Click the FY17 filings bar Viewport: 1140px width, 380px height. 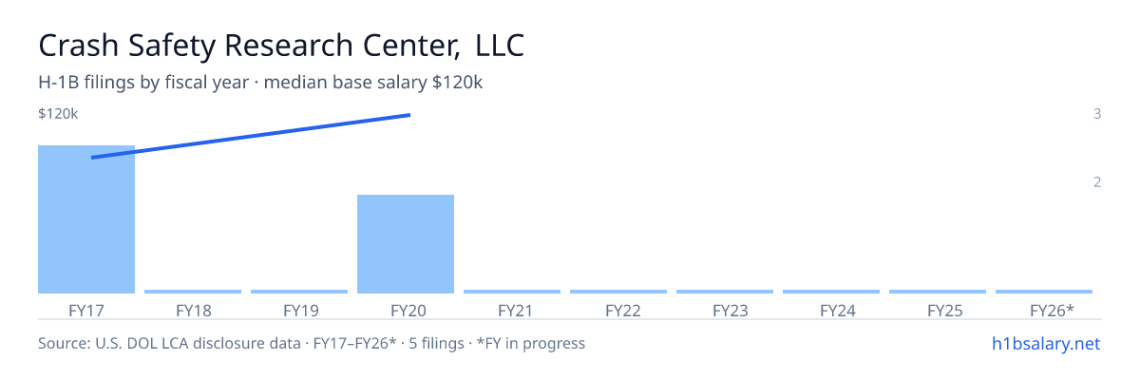pos(86,219)
